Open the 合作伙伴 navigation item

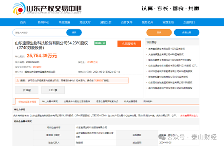127,22
